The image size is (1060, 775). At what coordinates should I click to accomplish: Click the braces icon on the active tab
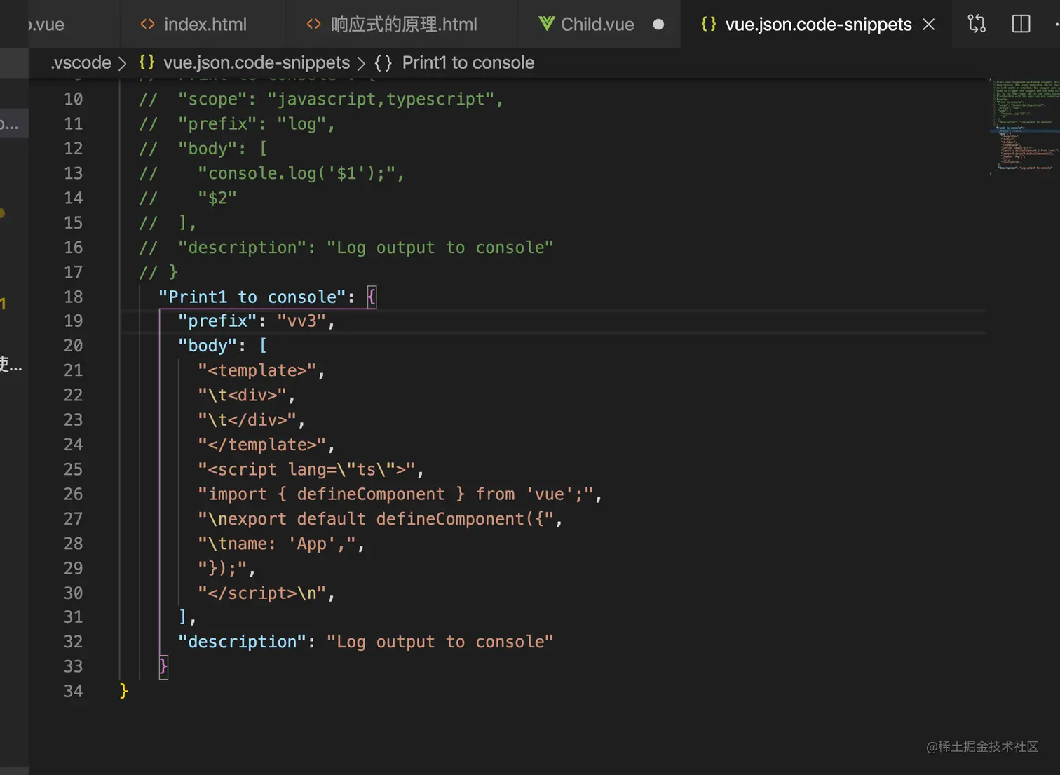[x=709, y=24]
